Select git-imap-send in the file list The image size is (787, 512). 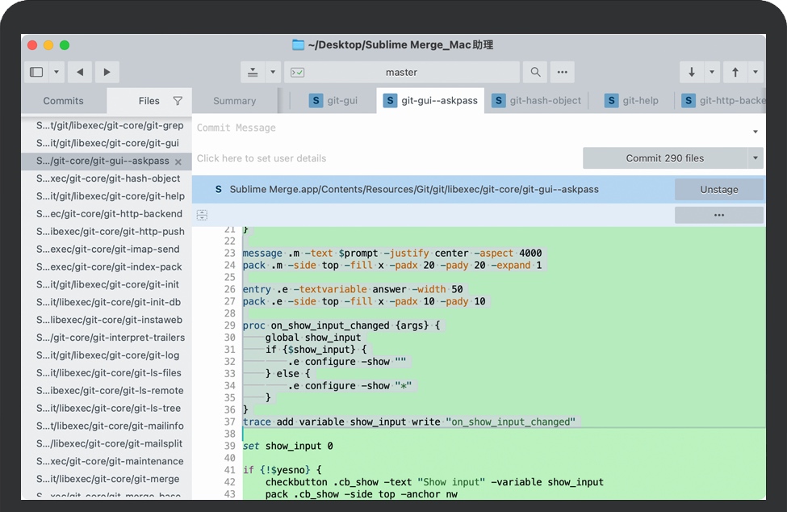[x=109, y=250]
